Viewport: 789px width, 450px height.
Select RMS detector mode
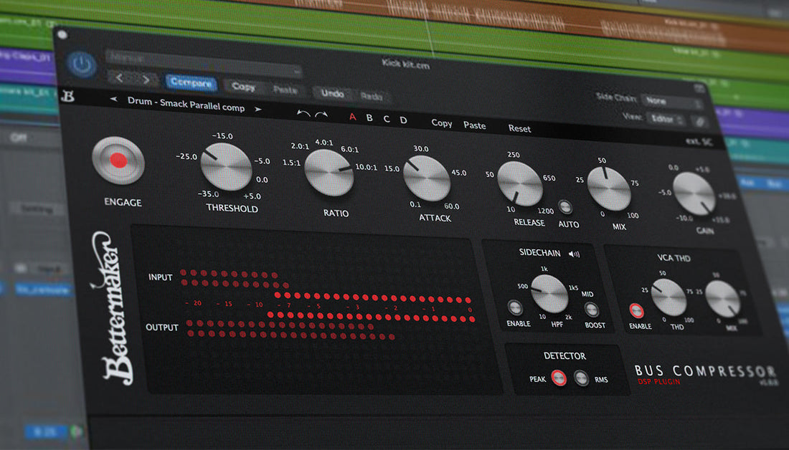(581, 378)
